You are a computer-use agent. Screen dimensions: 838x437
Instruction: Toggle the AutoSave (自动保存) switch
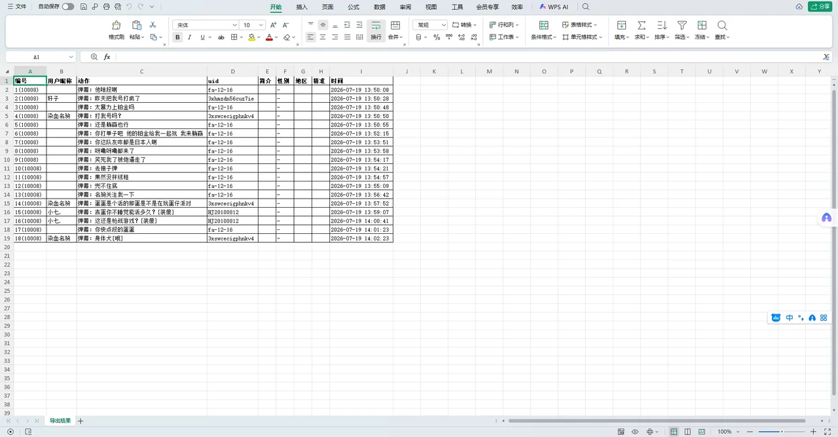68,7
